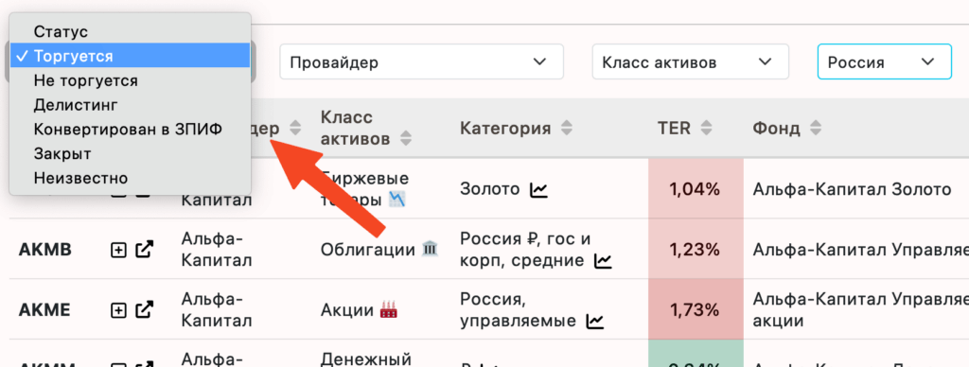Sort by Категория column arrows
Screen dimensions: 969x367
[x=566, y=129]
